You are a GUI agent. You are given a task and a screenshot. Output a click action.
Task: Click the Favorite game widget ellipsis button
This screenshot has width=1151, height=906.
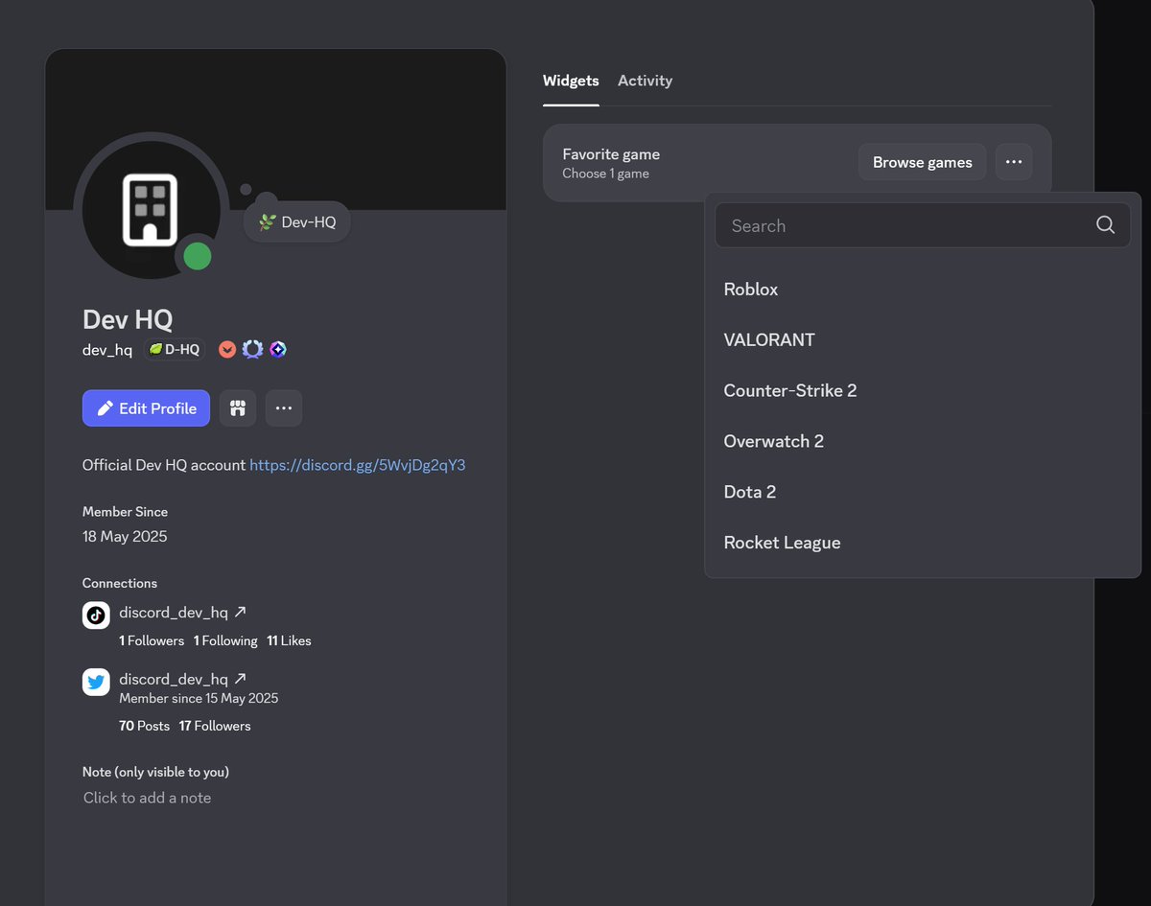[x=1014, y=162]
